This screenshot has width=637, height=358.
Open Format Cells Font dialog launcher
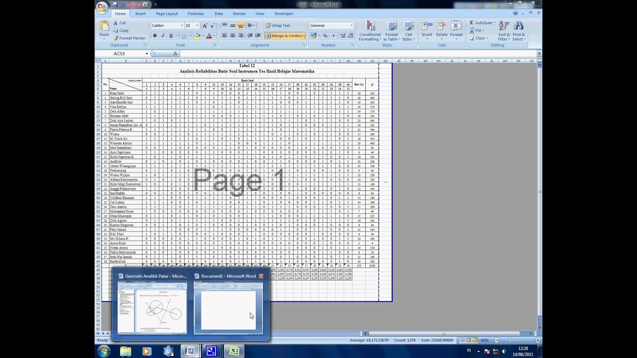pos(214,45)
